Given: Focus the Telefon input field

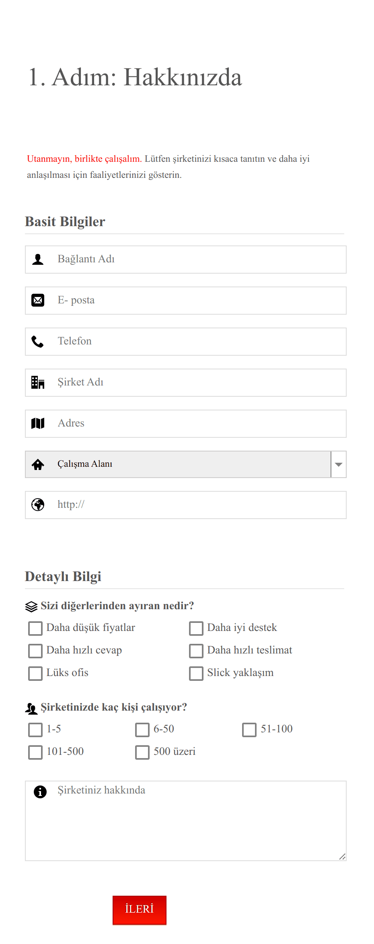Looking at the screenshot, I should [186, 342].
